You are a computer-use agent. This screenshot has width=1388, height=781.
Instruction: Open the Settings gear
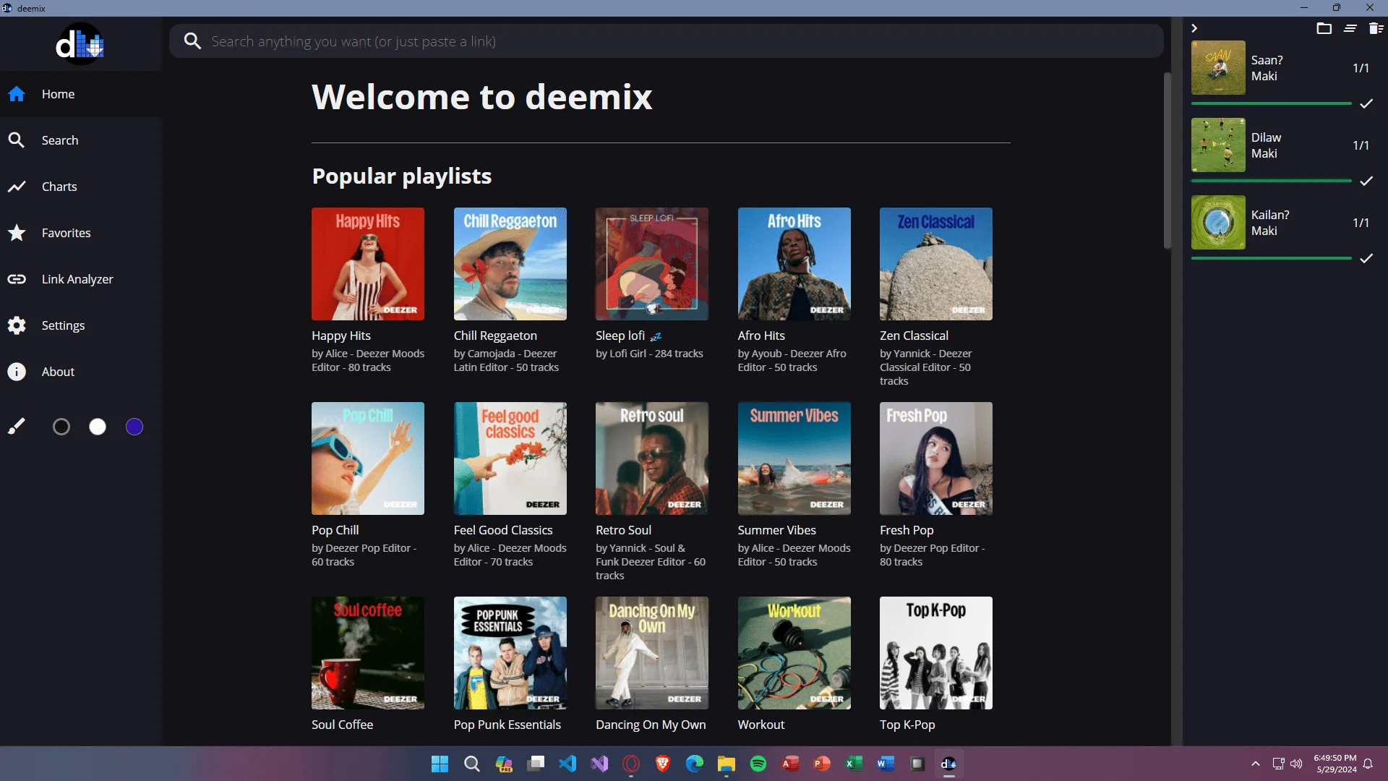tap(17, 325)
